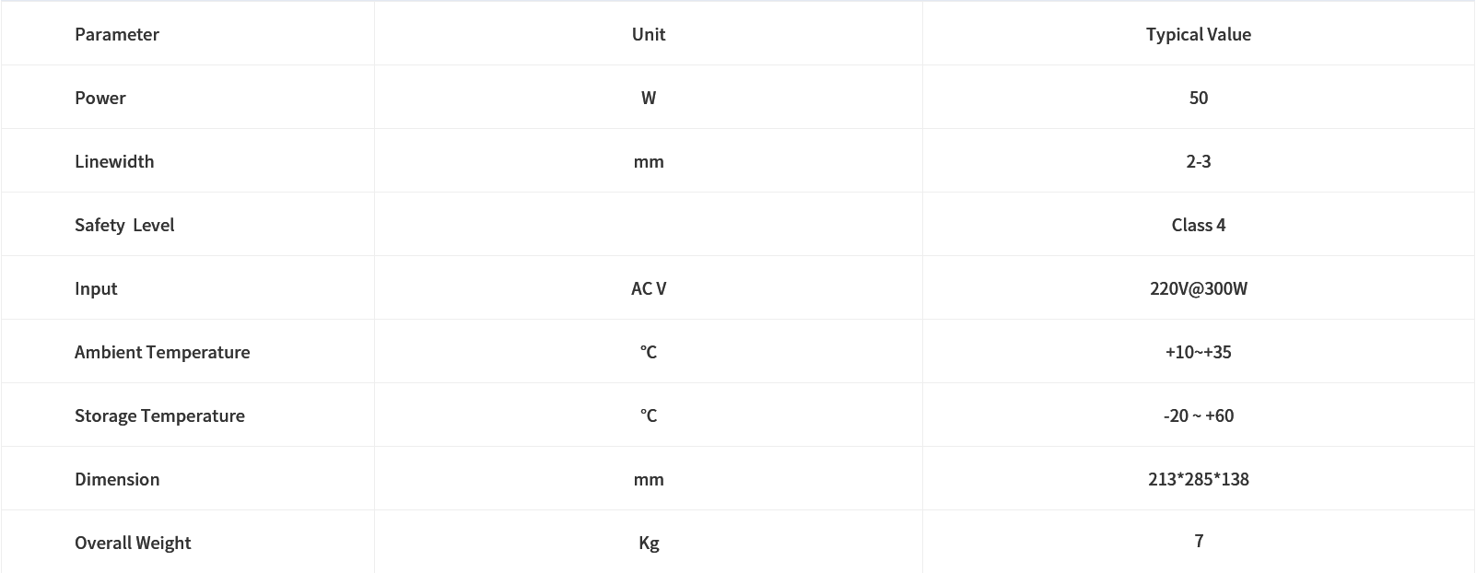Viewport: 1476px width, 573px height.
Task: Select the 220V@300W value
Action: click(x=1199, y=288)
